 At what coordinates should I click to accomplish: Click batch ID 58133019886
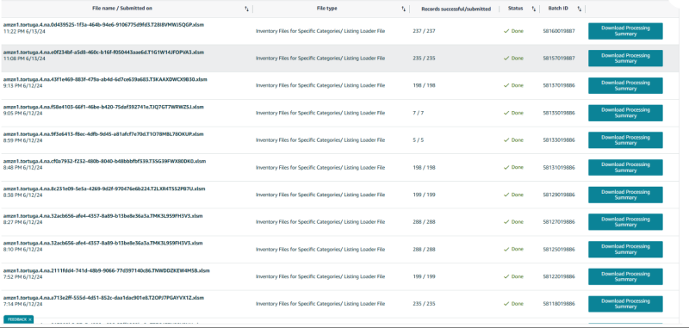[559, 140]
